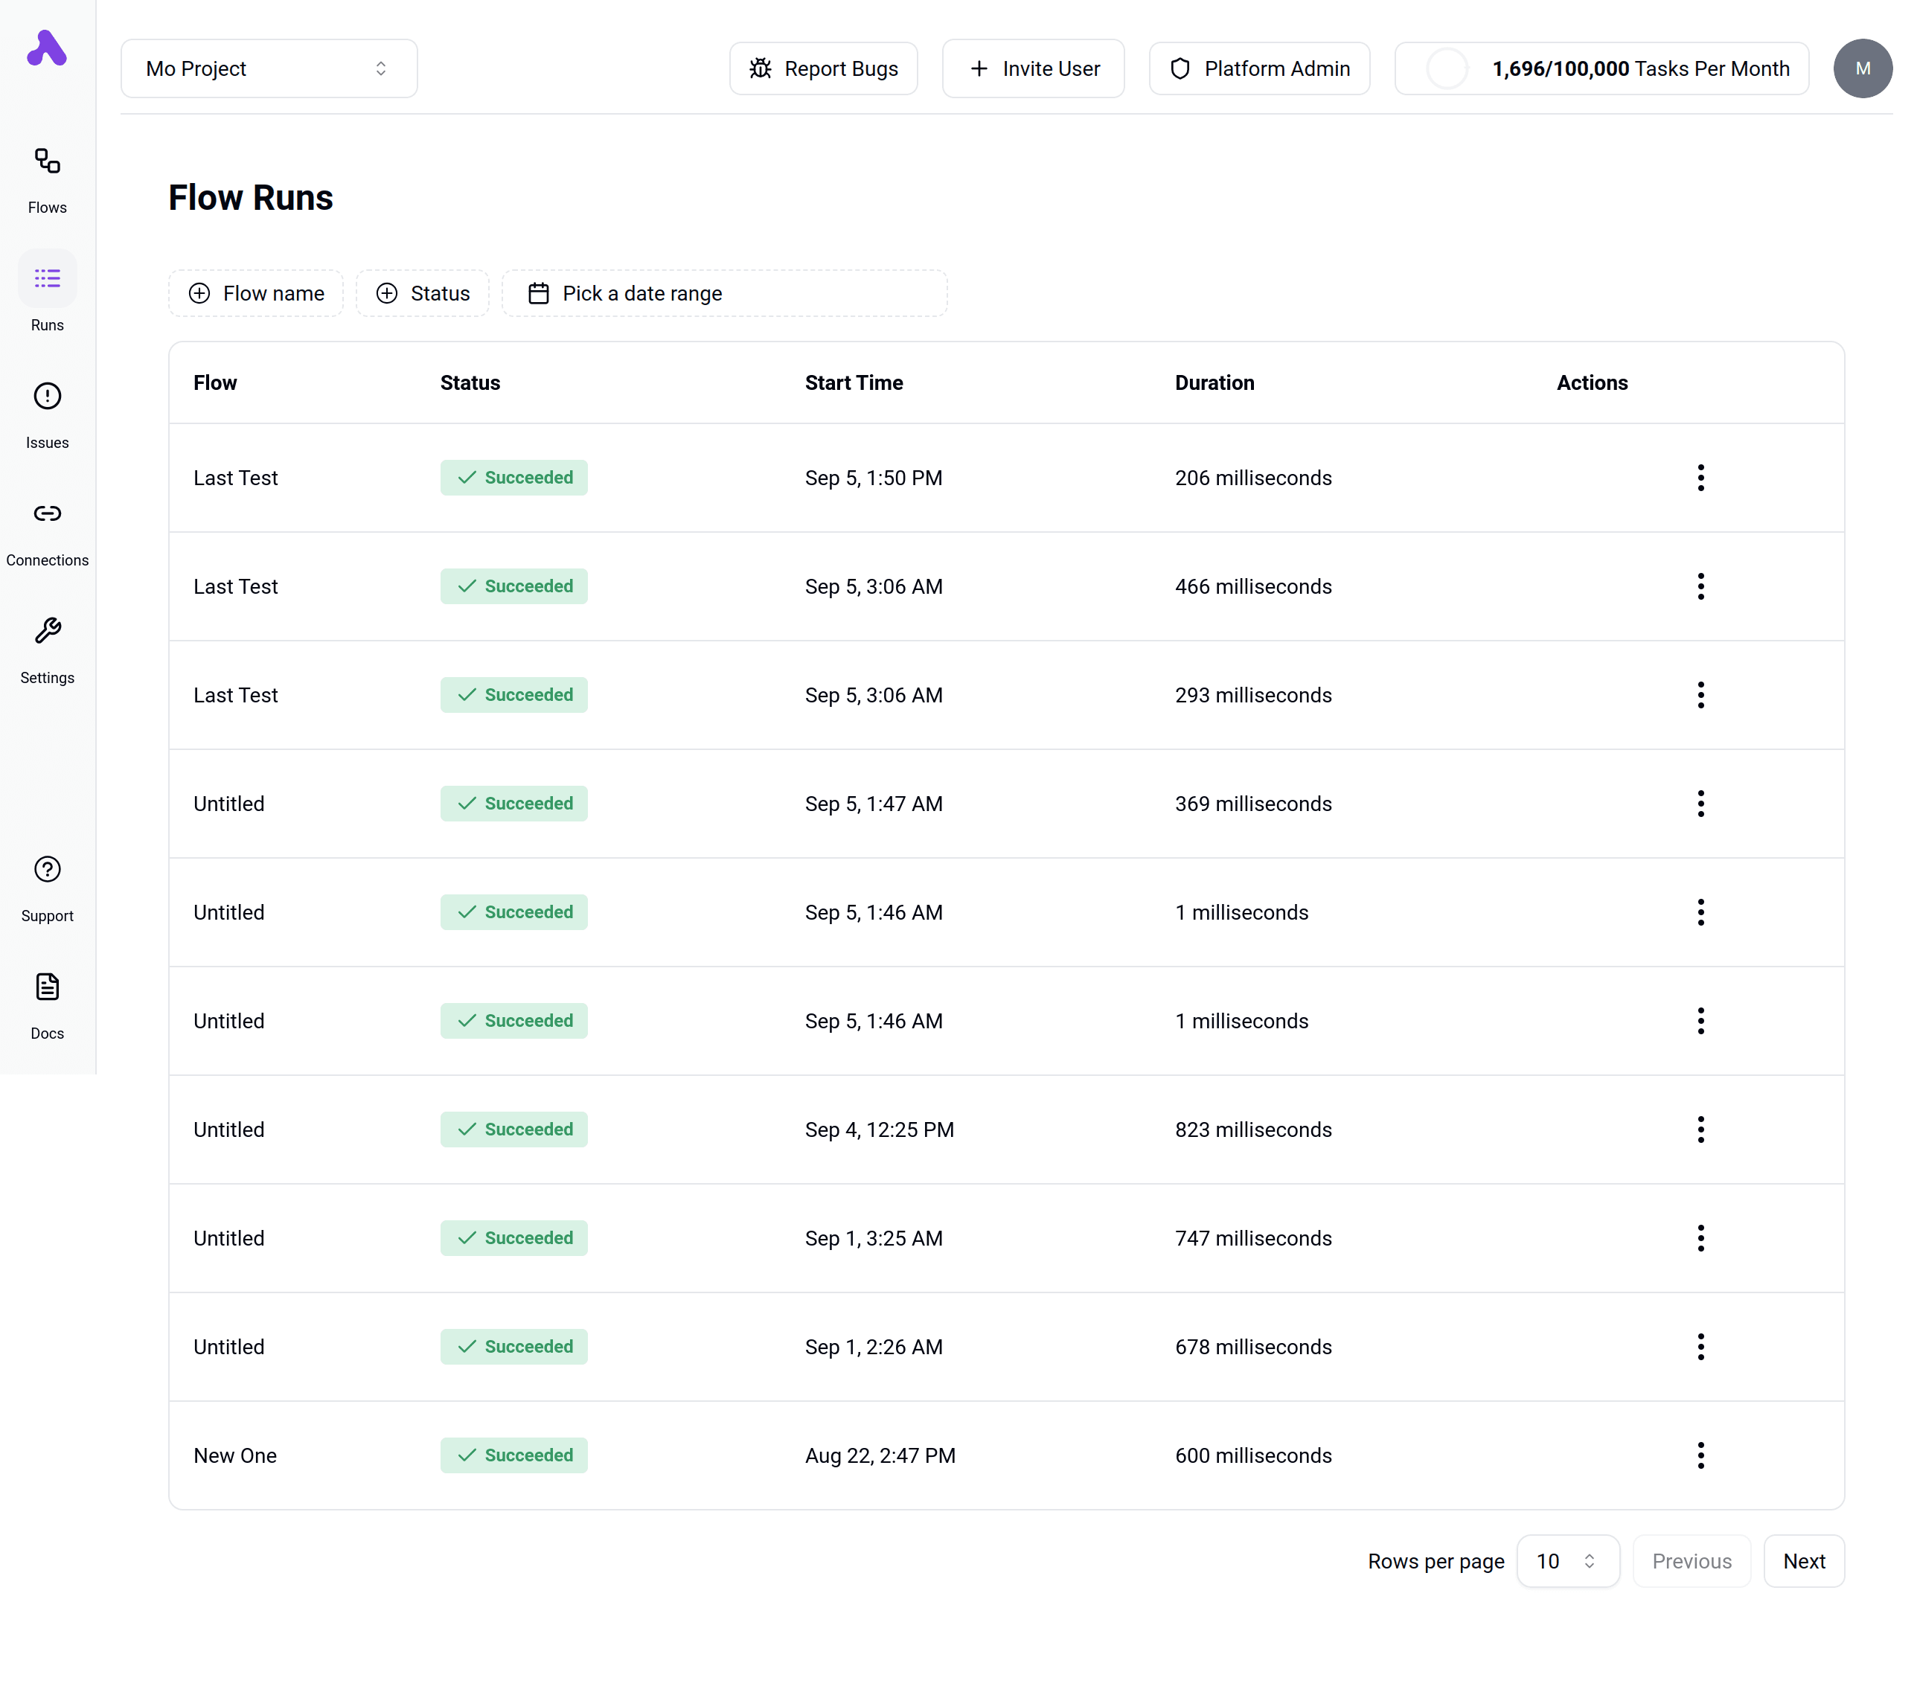The image size is (1917, 1695).
Task: Click the Status column header
Action: [x=470, y=382]
